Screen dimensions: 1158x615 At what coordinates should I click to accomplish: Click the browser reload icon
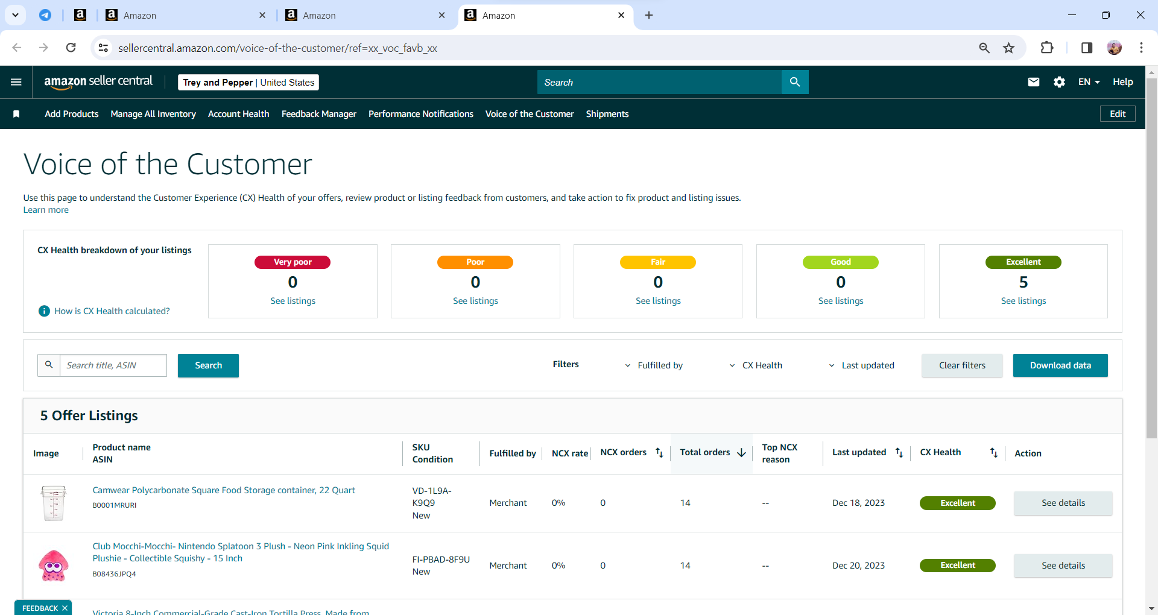pos(71,48)
